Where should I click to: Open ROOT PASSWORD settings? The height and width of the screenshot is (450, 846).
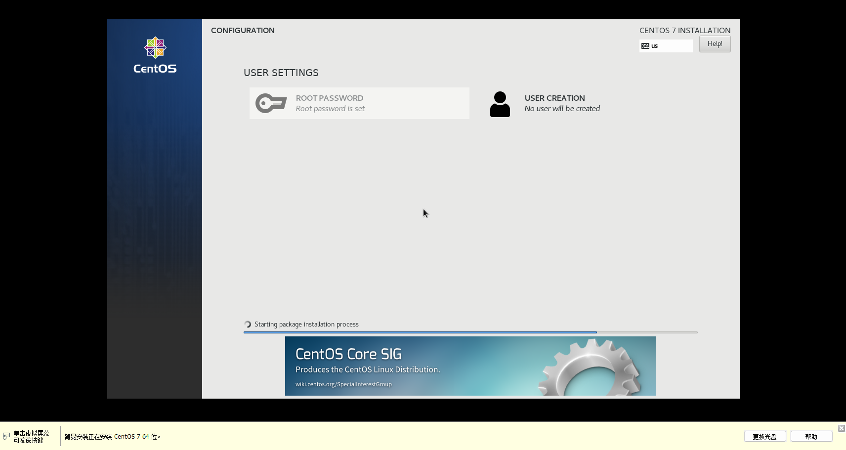point(359,103)
